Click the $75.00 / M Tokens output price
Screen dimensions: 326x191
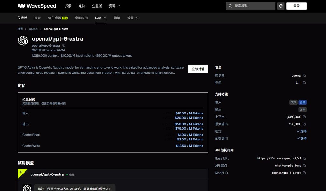[189, 128]
